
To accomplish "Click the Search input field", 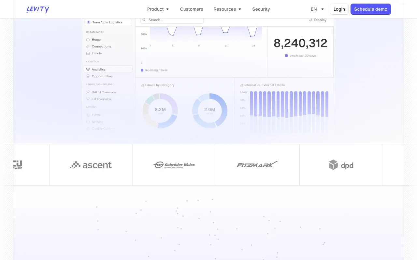I will coord(172,20).
